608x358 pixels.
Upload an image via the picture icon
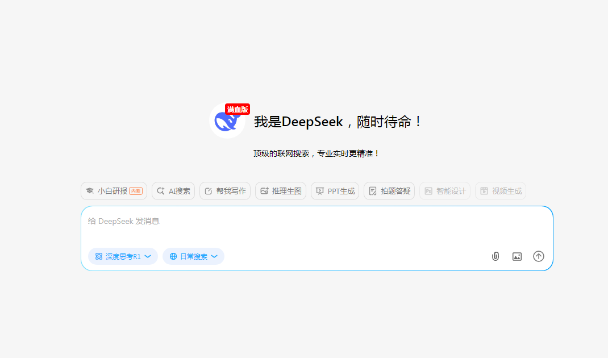[517, 256]
